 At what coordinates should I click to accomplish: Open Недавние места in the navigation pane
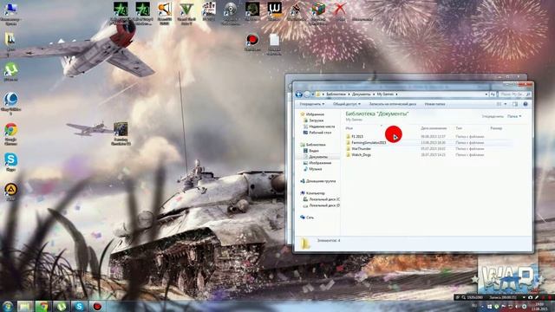pyautogui.click(x=319, y=127)
